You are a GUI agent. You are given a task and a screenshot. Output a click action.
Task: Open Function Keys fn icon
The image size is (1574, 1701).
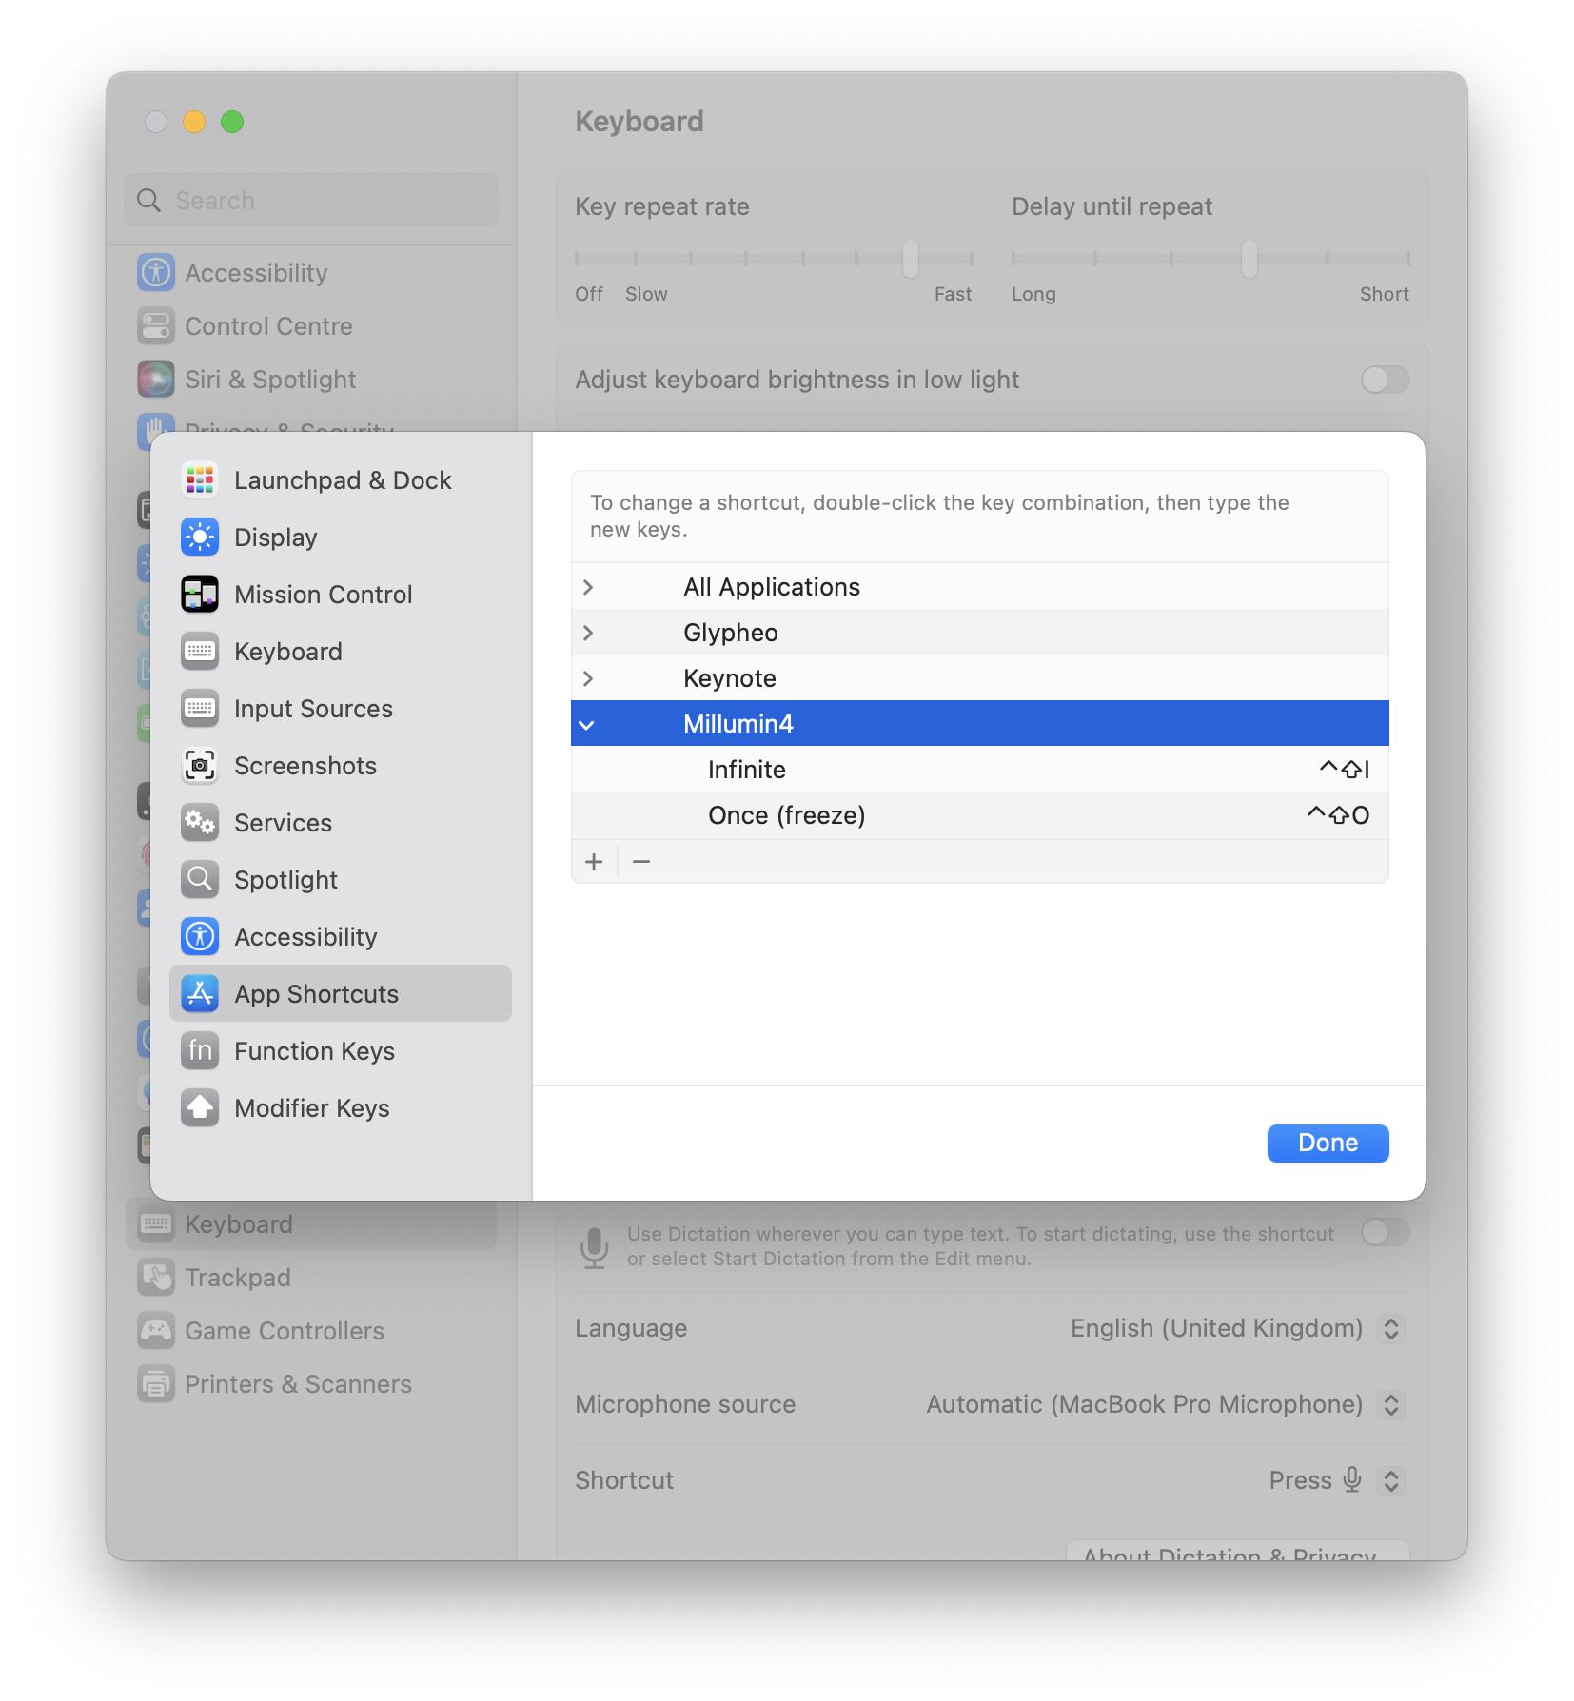click(200, 1051)
